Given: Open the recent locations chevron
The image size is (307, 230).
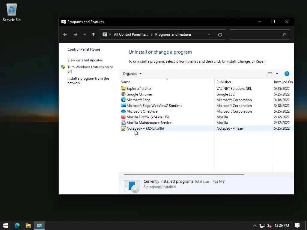Looking at the screenshot, I should click(85, 34).
